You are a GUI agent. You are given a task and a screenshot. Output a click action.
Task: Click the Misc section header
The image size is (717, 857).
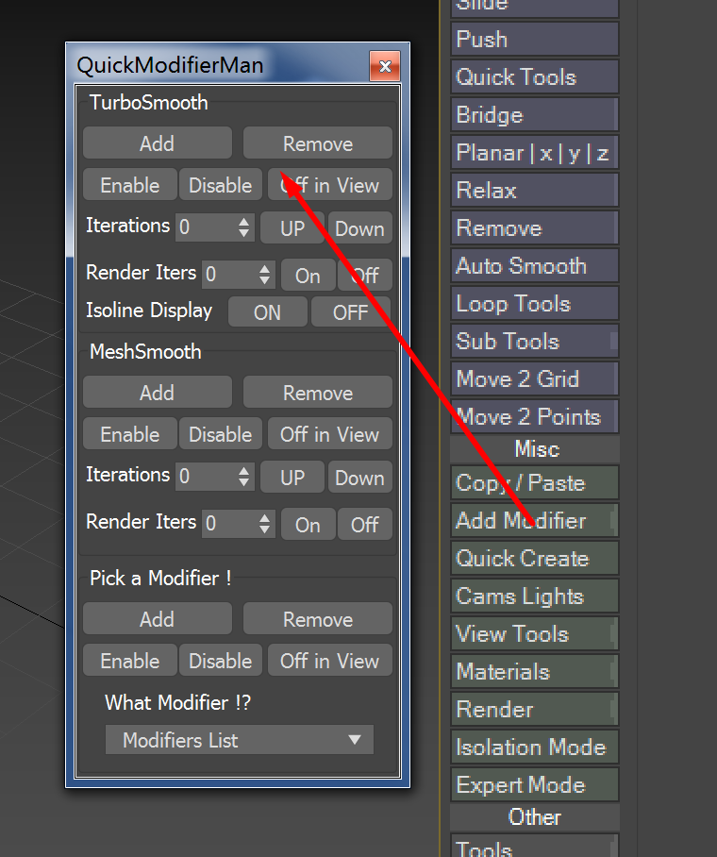pos(535,448)
